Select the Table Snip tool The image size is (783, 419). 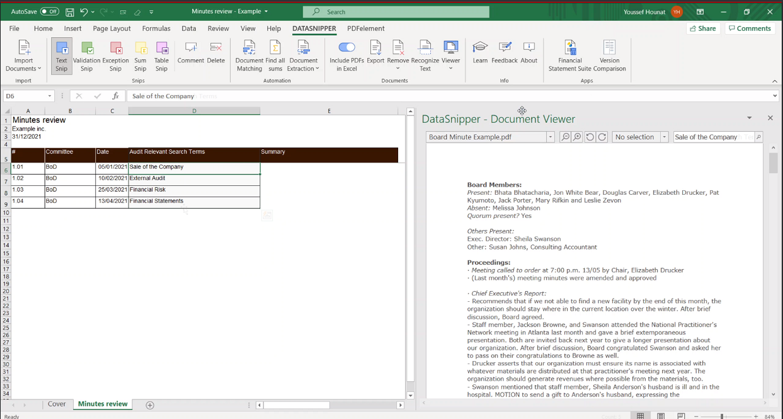point(162,55)
